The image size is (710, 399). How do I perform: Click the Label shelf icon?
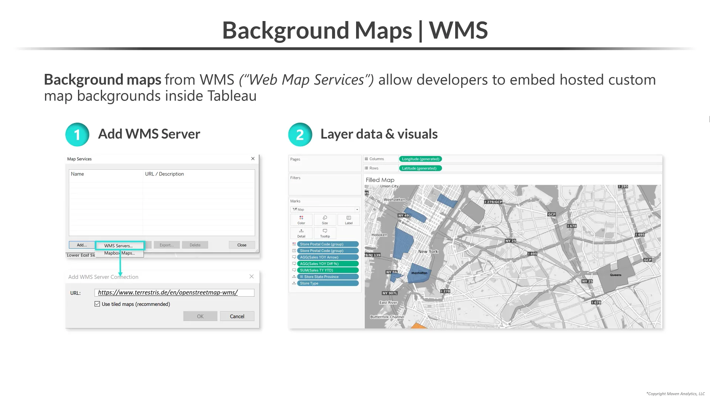click(x=348, y=220)
